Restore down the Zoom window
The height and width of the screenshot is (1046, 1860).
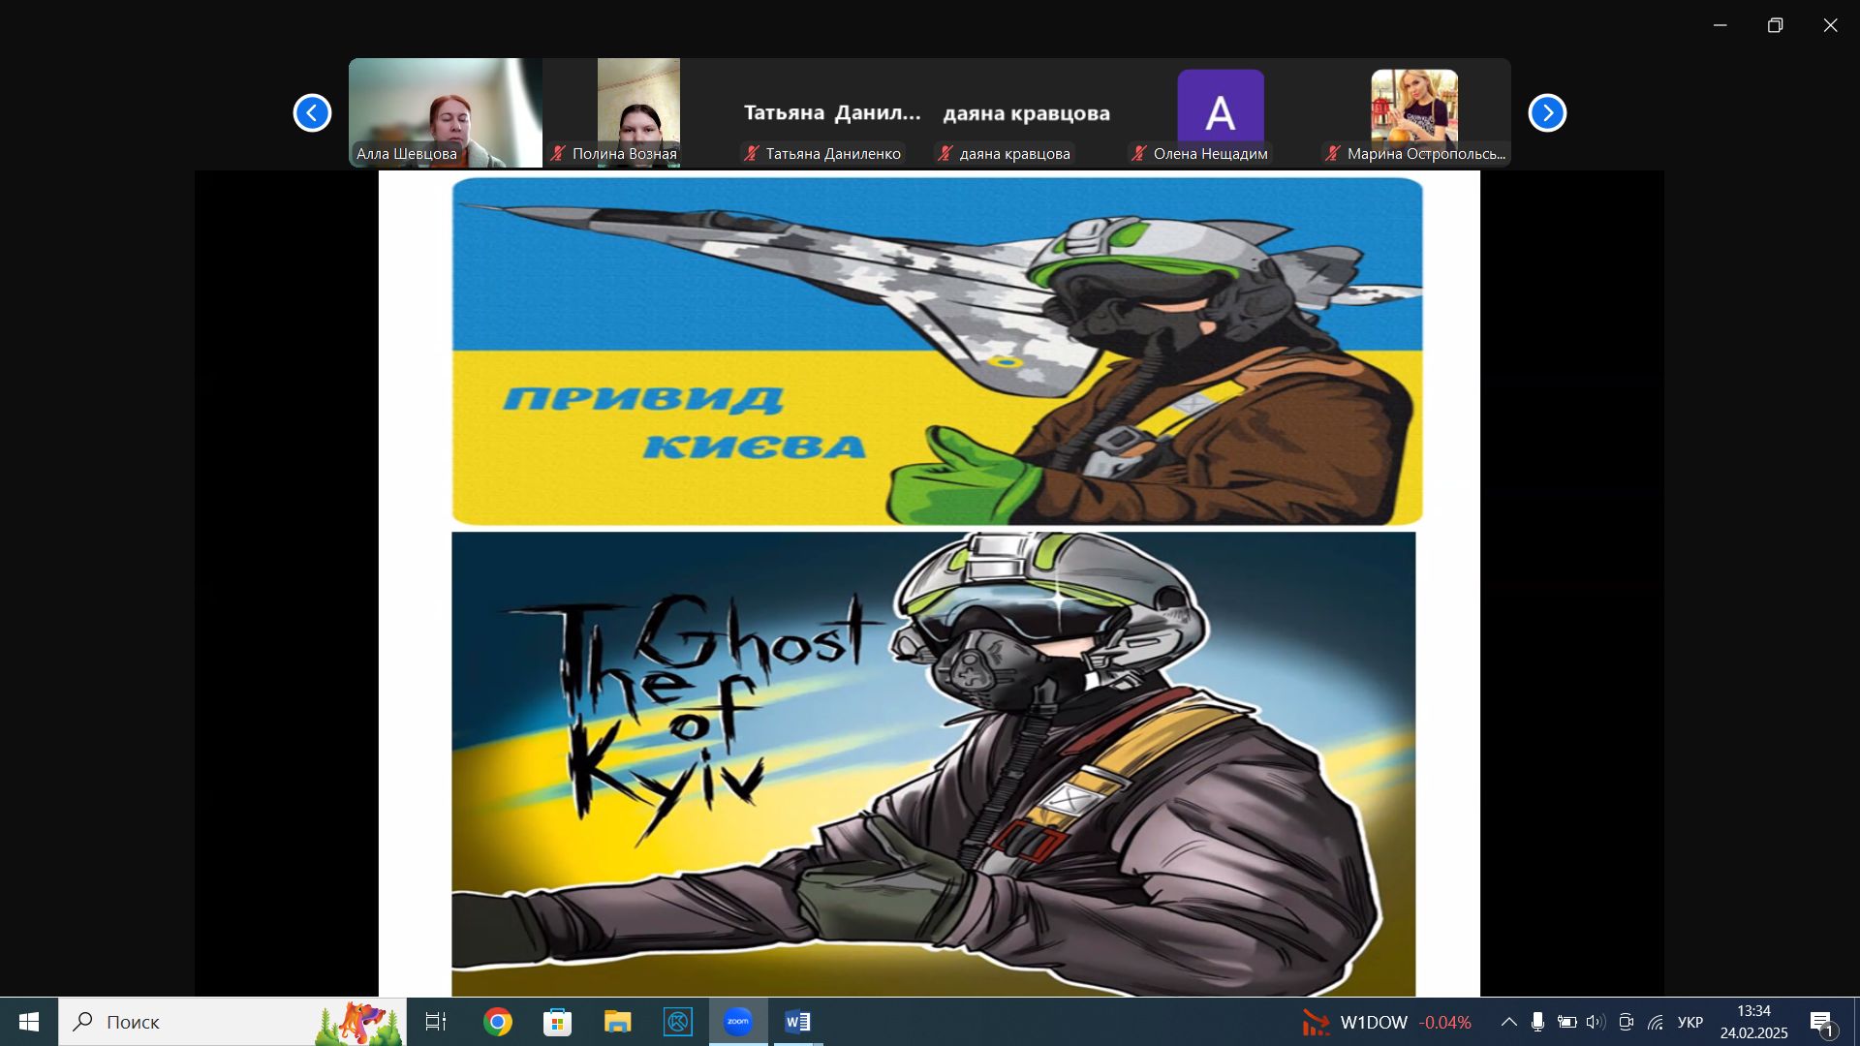(1775, 25)
